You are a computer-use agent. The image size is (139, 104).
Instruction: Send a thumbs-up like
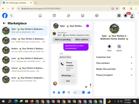(x=89, y=92)
